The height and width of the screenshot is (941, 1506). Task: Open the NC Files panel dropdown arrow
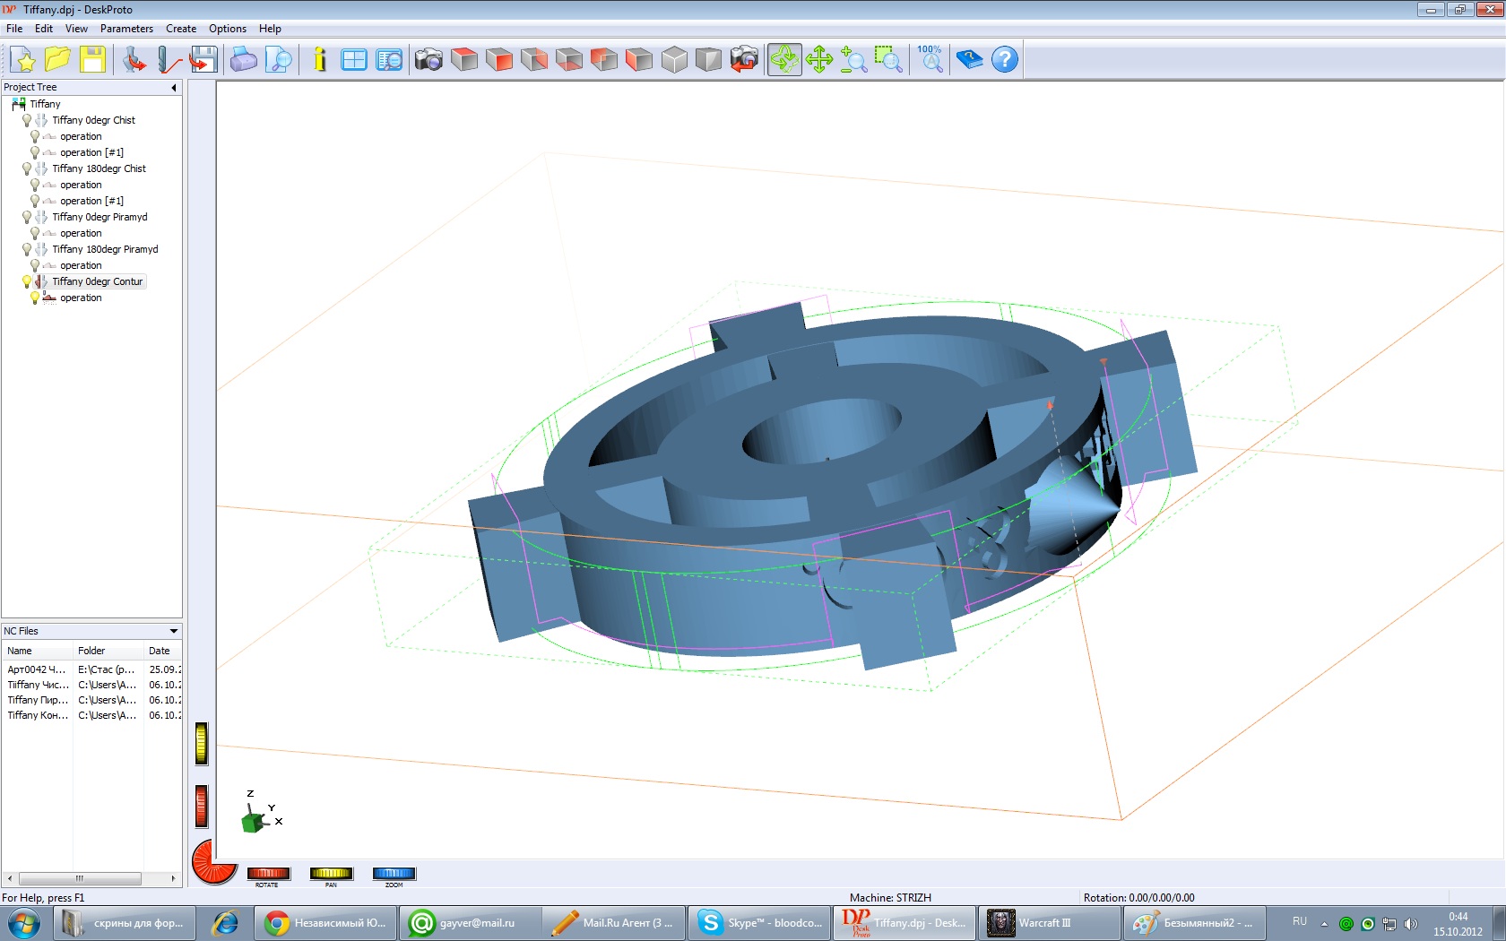(x=173, y=631)
